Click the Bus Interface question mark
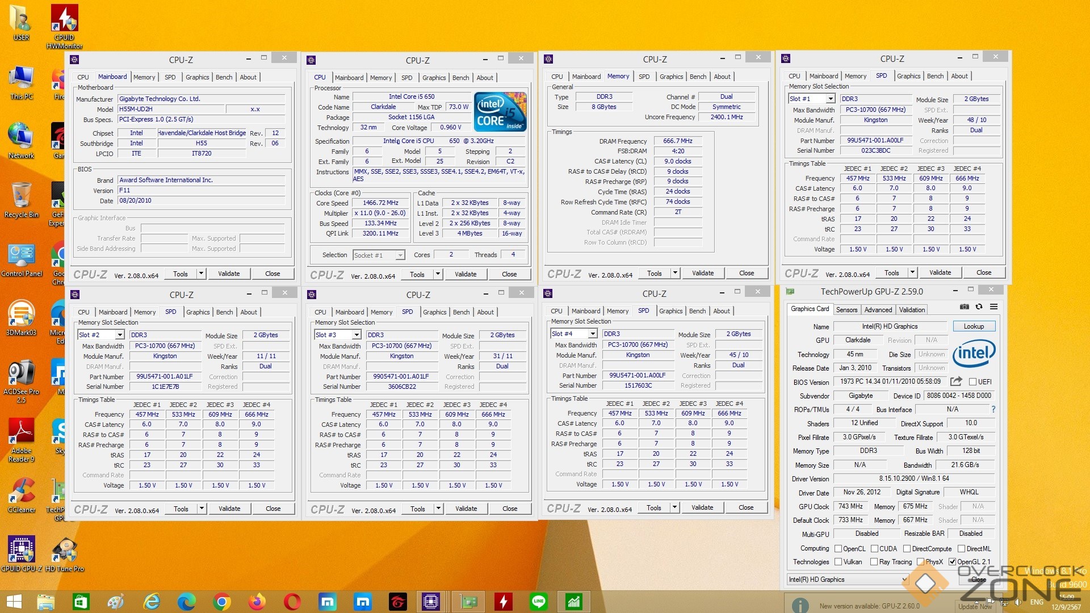Image resolution: width=1090 pixels, height=613 pixels. (993, 409)
